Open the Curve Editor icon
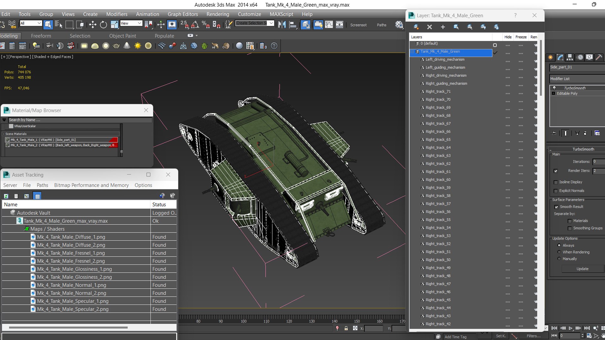This screenshot has height=340, width=605. [329, 25]
